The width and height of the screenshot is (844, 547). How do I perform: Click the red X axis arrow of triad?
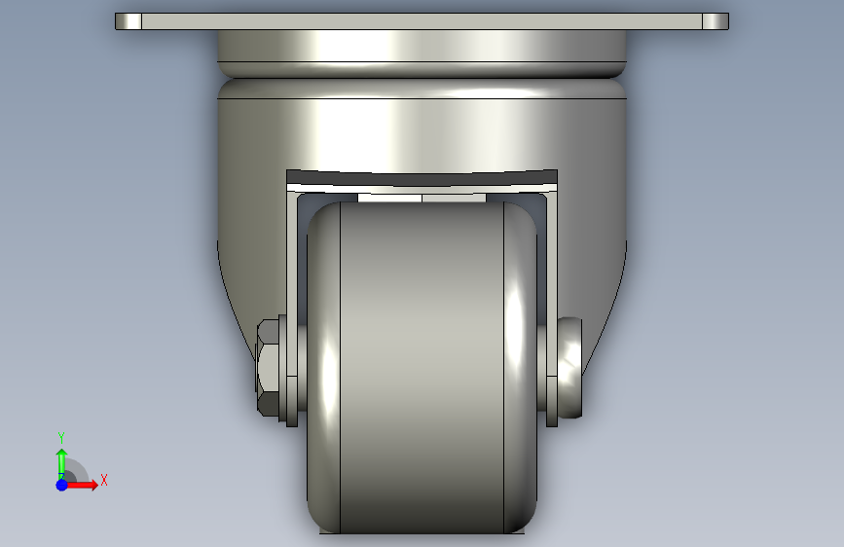coord(82,485)
